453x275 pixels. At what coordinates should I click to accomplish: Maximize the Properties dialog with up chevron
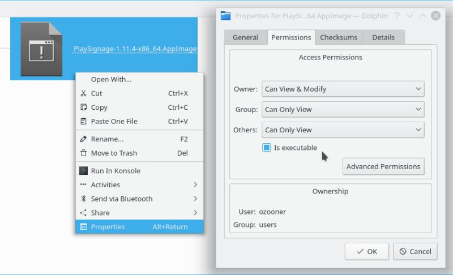[422, 16]
